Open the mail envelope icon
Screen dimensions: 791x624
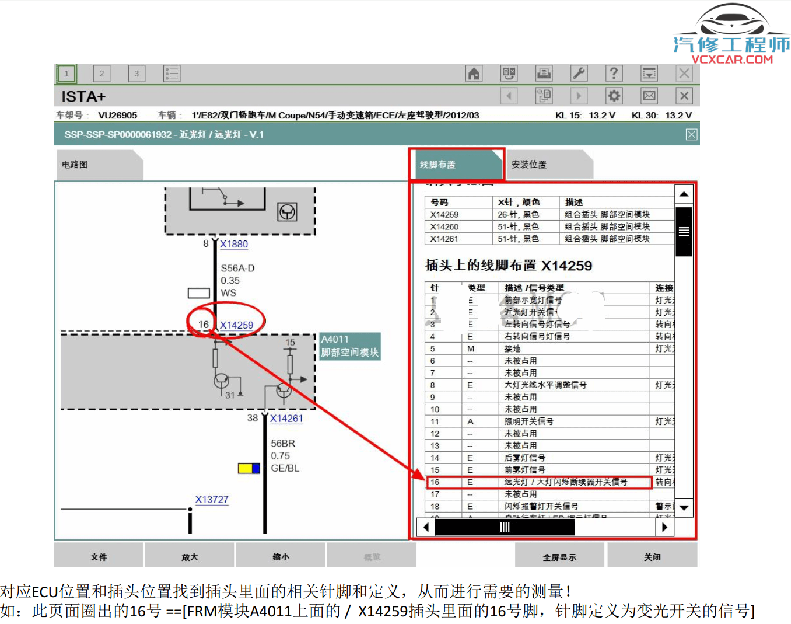(649, 95)
